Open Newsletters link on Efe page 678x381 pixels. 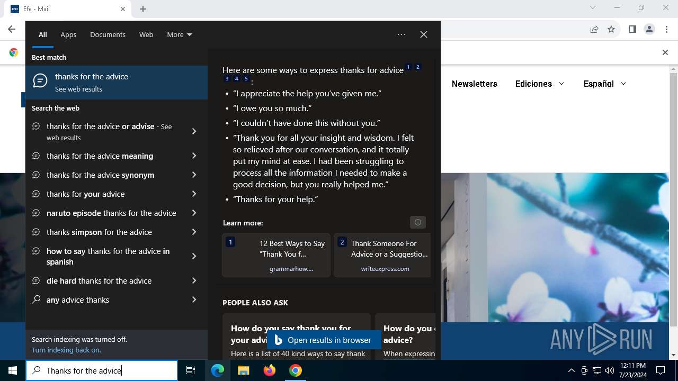pos(475,84)
